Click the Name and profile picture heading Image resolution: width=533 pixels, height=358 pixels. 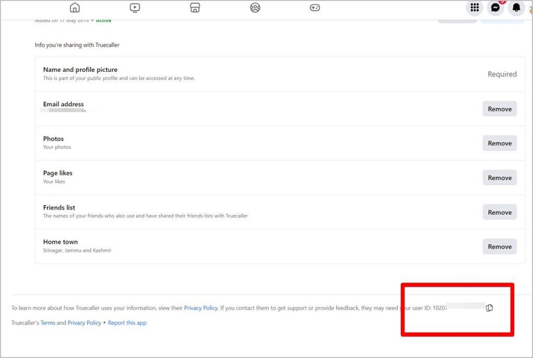80,69
